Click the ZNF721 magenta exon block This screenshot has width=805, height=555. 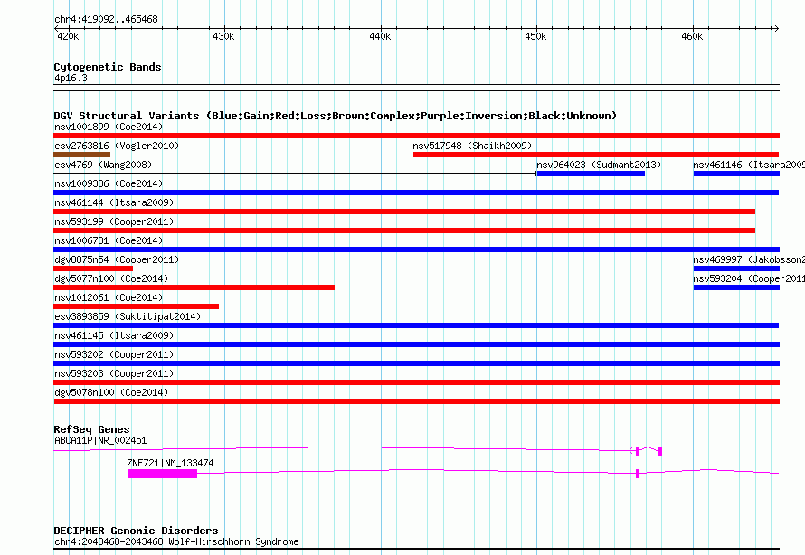162,474
